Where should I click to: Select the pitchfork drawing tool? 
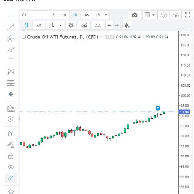tap(11, 38)
